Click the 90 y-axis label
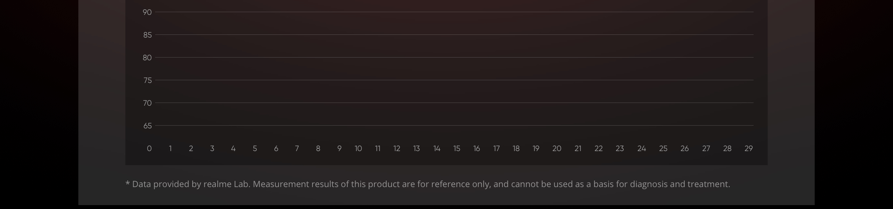Viewport: 893px width, 209px height. pyautogui.click(x=147, y=13)
